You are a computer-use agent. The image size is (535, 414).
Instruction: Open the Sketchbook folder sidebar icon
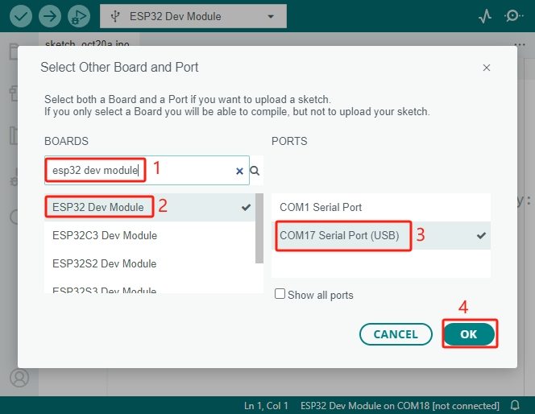click(x=13, y=52)
